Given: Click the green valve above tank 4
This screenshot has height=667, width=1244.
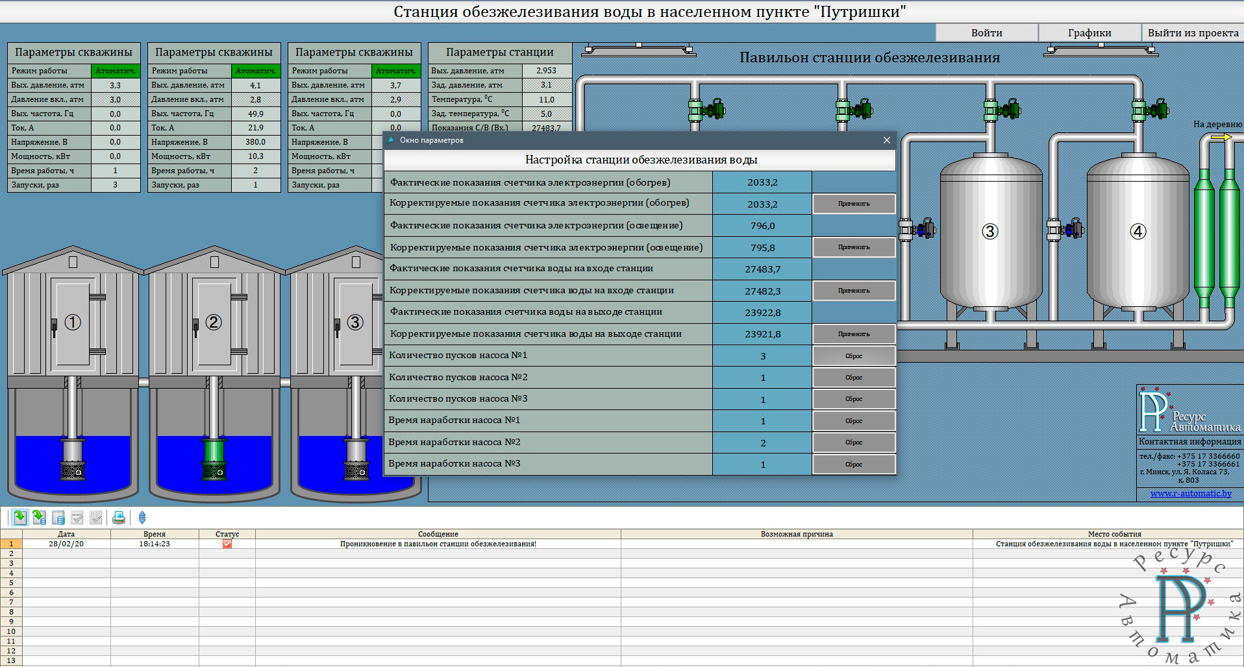Looking at the screenshot, I should point(1151,110).
